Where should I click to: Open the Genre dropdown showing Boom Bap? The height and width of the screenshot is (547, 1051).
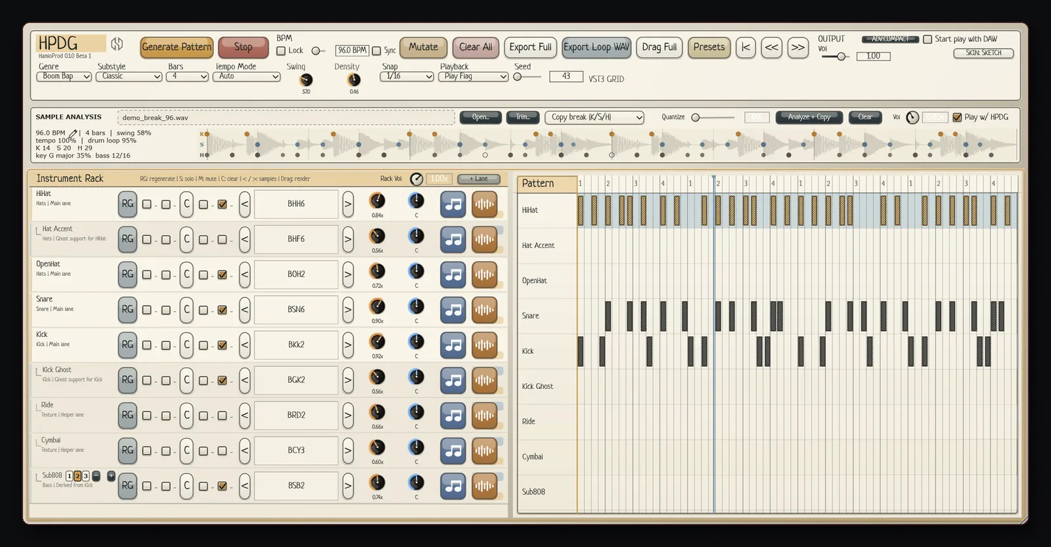pos(64,77)
